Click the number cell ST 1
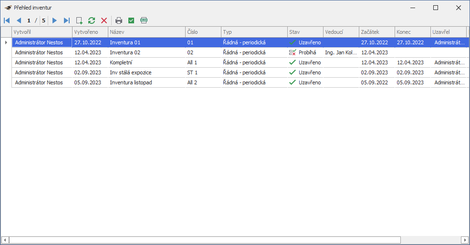 (x=203, y=72)
